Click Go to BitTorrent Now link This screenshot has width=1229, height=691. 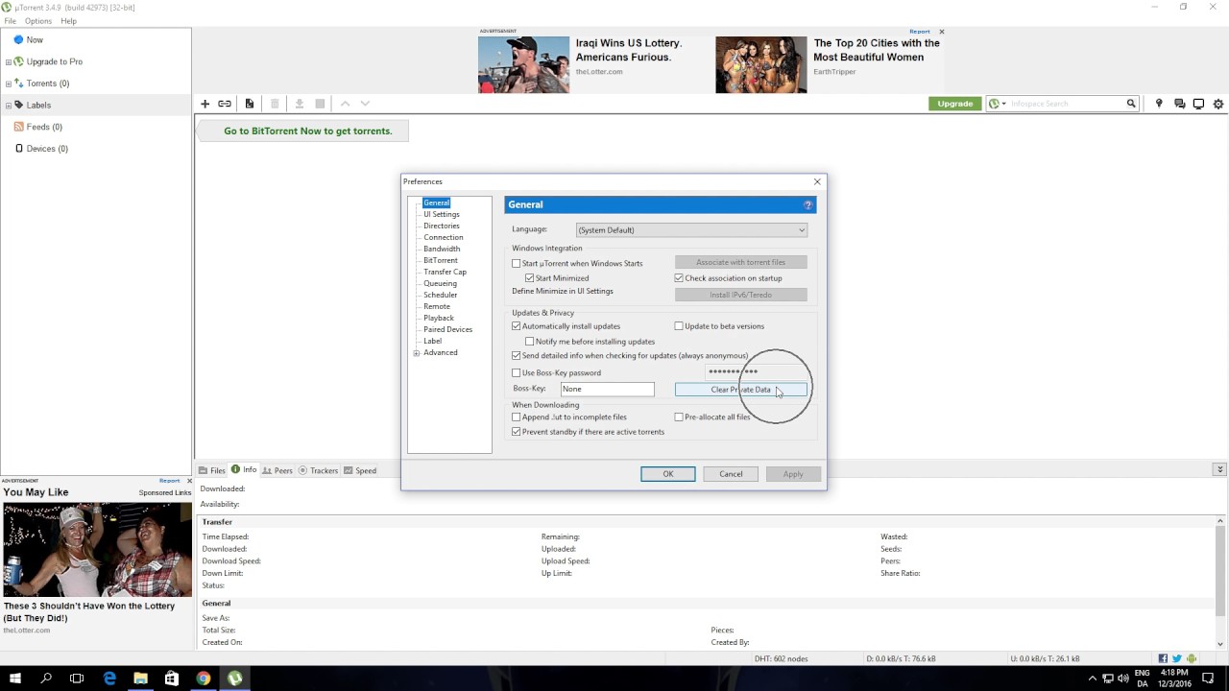click(308, 131)
